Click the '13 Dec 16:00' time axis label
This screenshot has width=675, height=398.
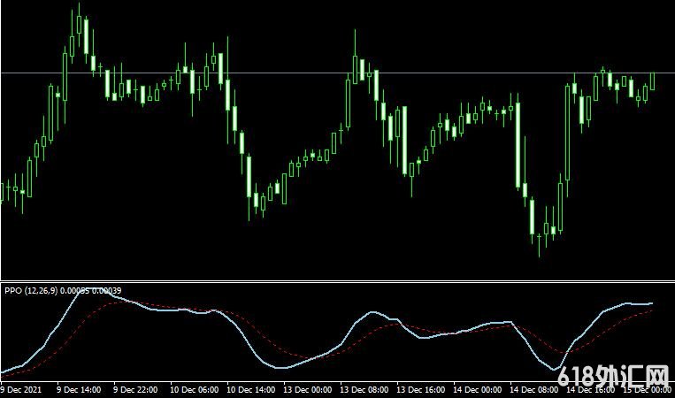(x=420, y=390)
